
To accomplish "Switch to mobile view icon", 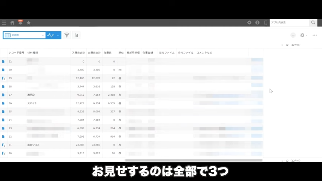I will pyautogui.click(x=265, y=23).
